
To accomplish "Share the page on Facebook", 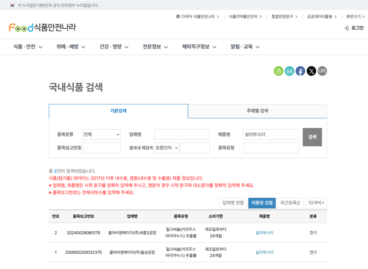I will [300, 71].
